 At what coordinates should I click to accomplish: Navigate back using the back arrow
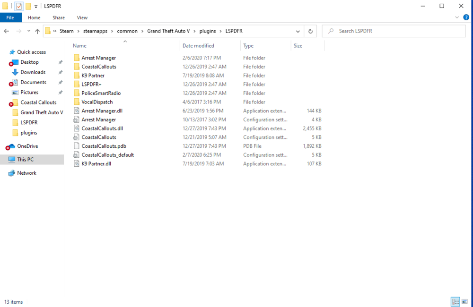(7, 31)
